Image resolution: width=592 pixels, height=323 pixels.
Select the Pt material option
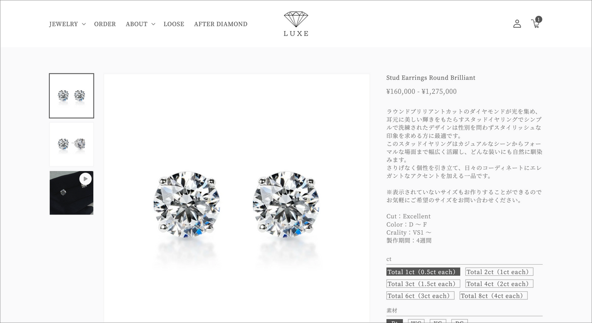395,321
